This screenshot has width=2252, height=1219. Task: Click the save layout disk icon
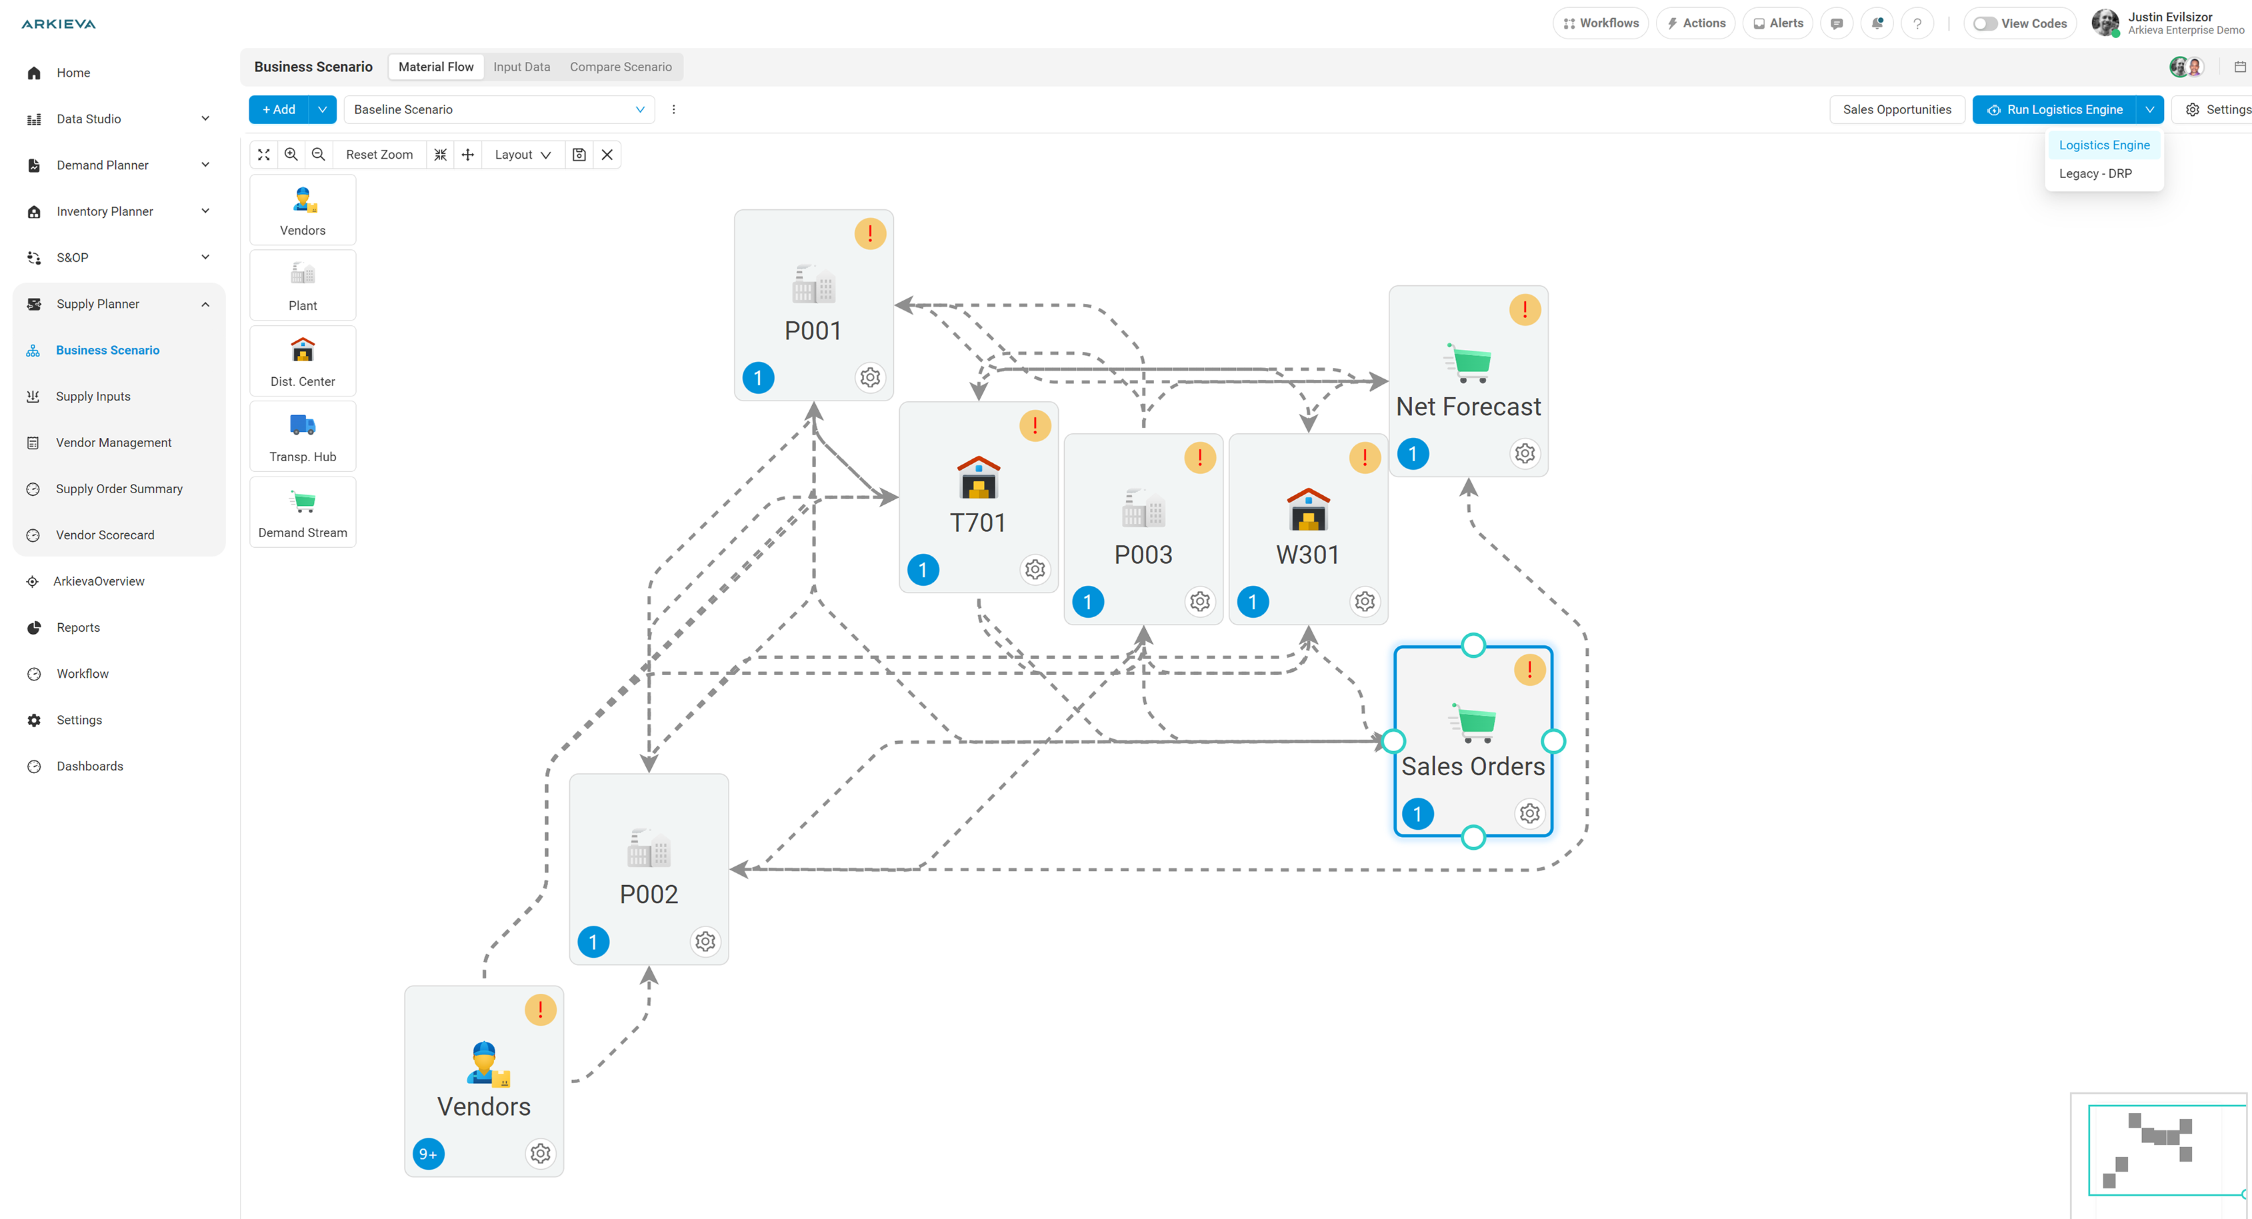pyautogui.click(x=579, y=155)
